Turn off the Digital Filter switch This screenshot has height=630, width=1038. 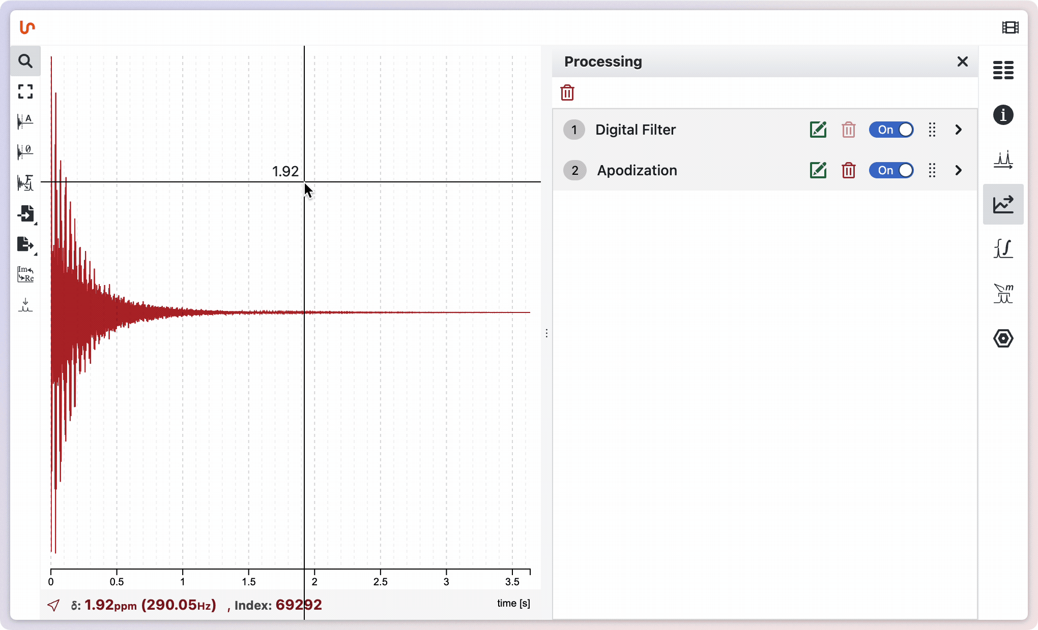[891, 130]
